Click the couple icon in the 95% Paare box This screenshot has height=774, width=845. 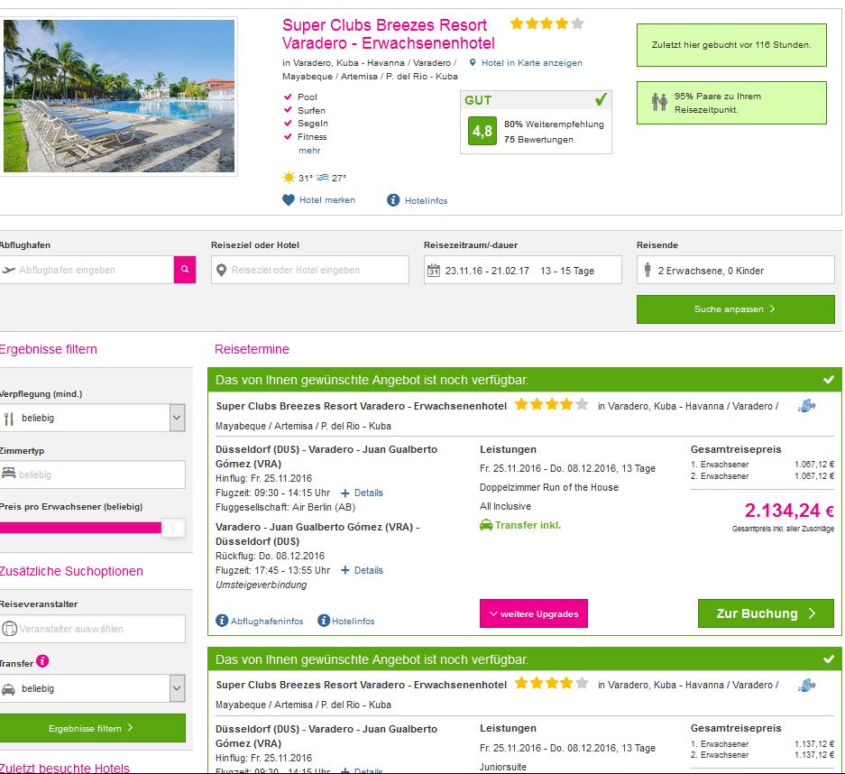659,102
